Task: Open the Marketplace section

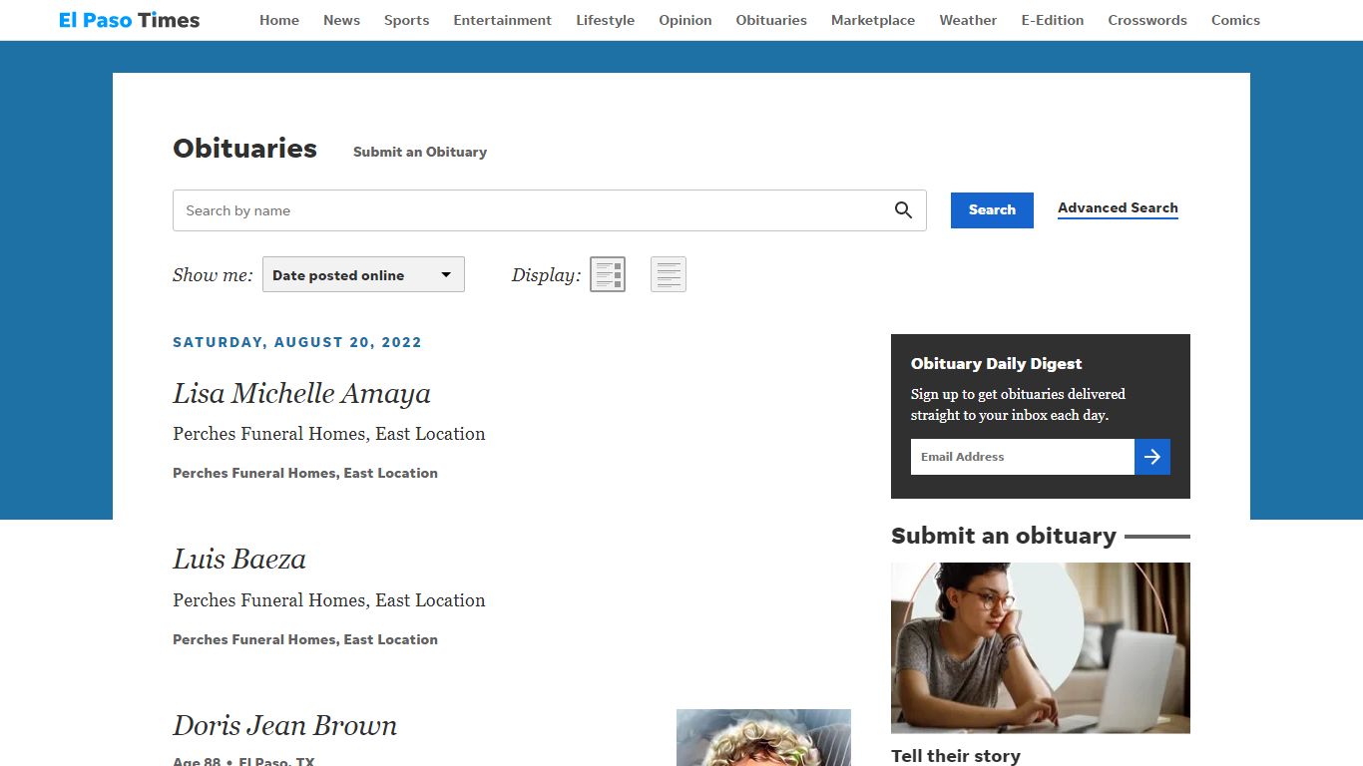Action: (873, 20)
